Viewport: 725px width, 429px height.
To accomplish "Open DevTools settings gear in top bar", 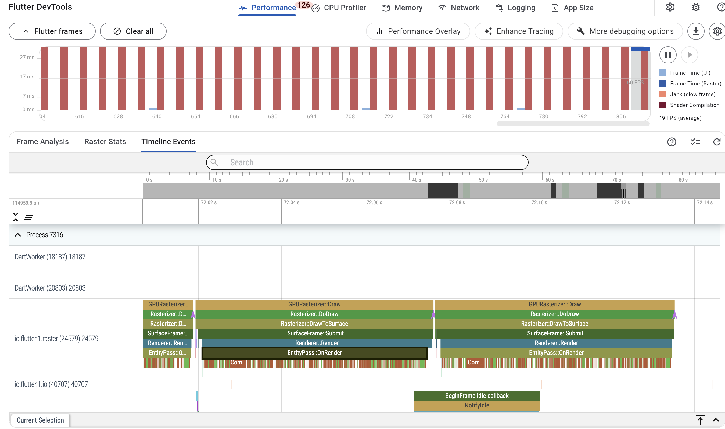I will [670, 7].
